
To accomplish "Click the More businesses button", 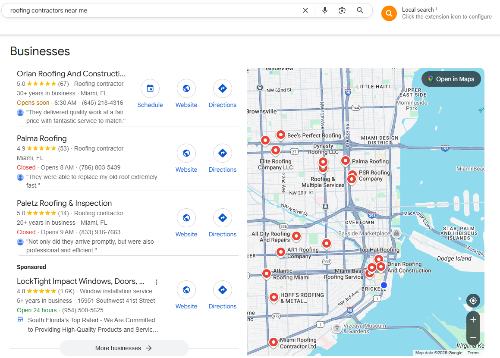I will tap(124, 348).
